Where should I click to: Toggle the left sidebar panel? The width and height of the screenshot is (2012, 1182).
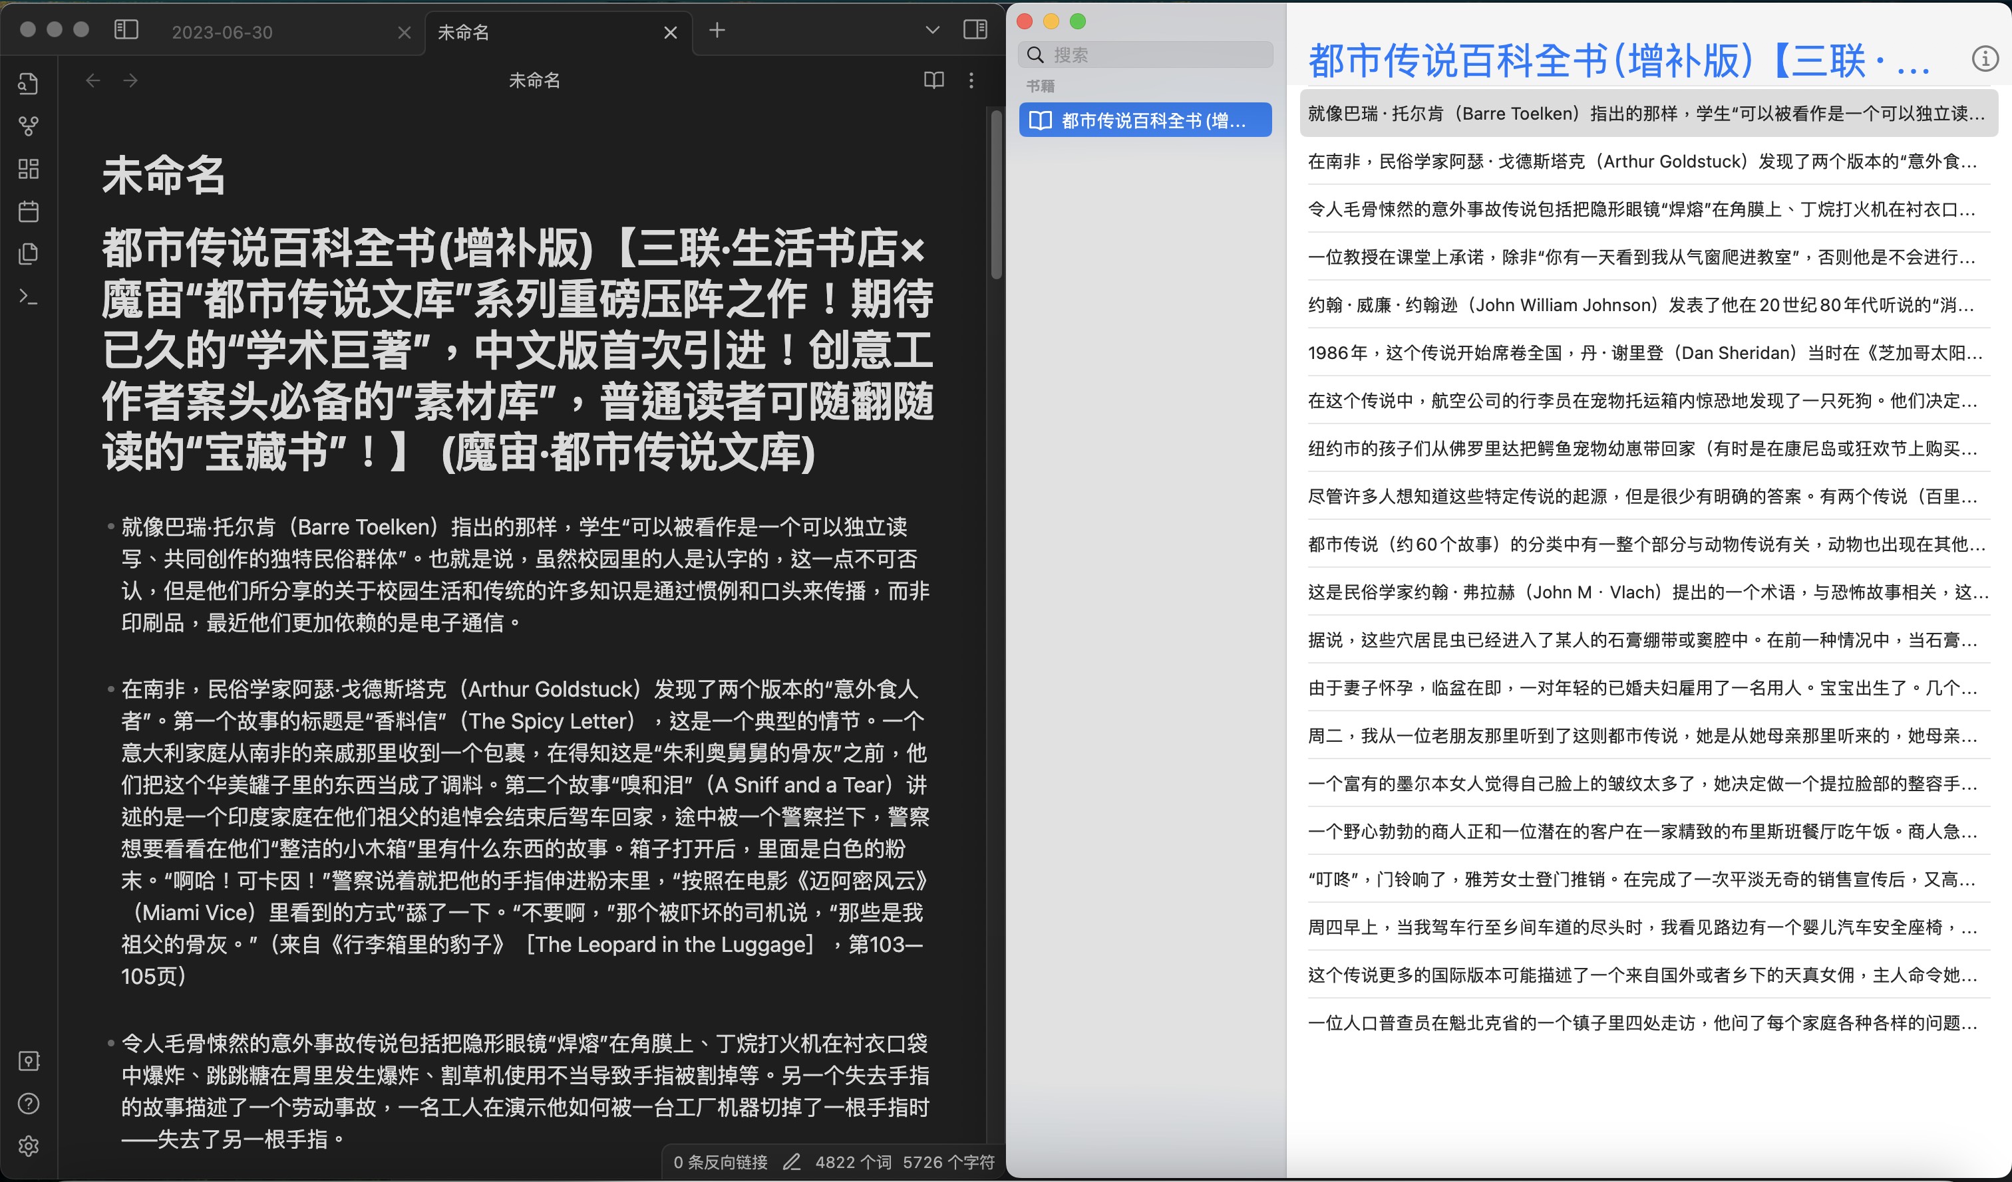[126, 31]
